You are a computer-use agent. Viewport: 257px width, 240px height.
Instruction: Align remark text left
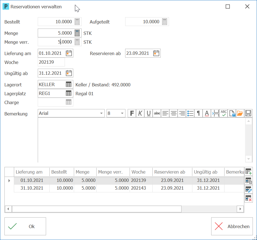tap(165, 113)
